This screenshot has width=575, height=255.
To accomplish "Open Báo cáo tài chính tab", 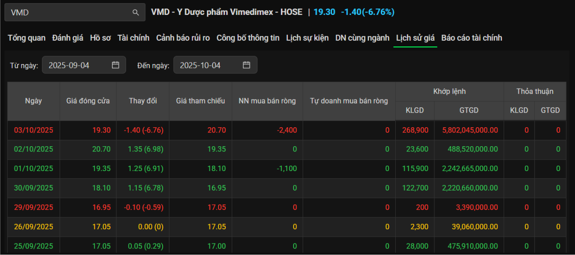I will tap(472, 38).
